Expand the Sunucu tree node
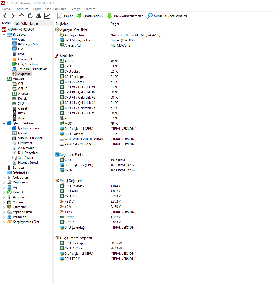The height and width of the screenshot is (284, 273). (x=4, y=168)
